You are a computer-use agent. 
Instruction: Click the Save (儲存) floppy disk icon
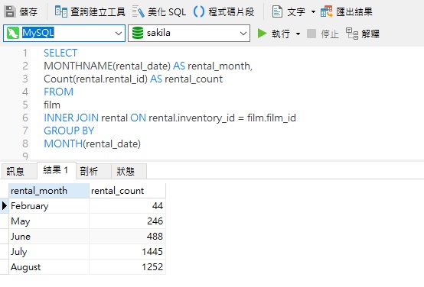pos(10,11)
